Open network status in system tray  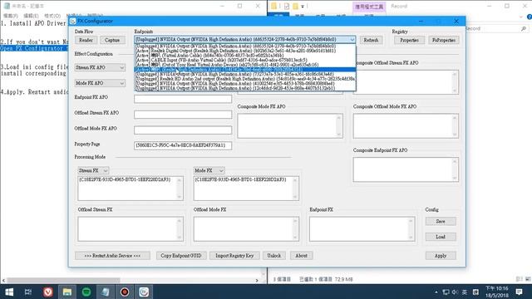point(446,292)
